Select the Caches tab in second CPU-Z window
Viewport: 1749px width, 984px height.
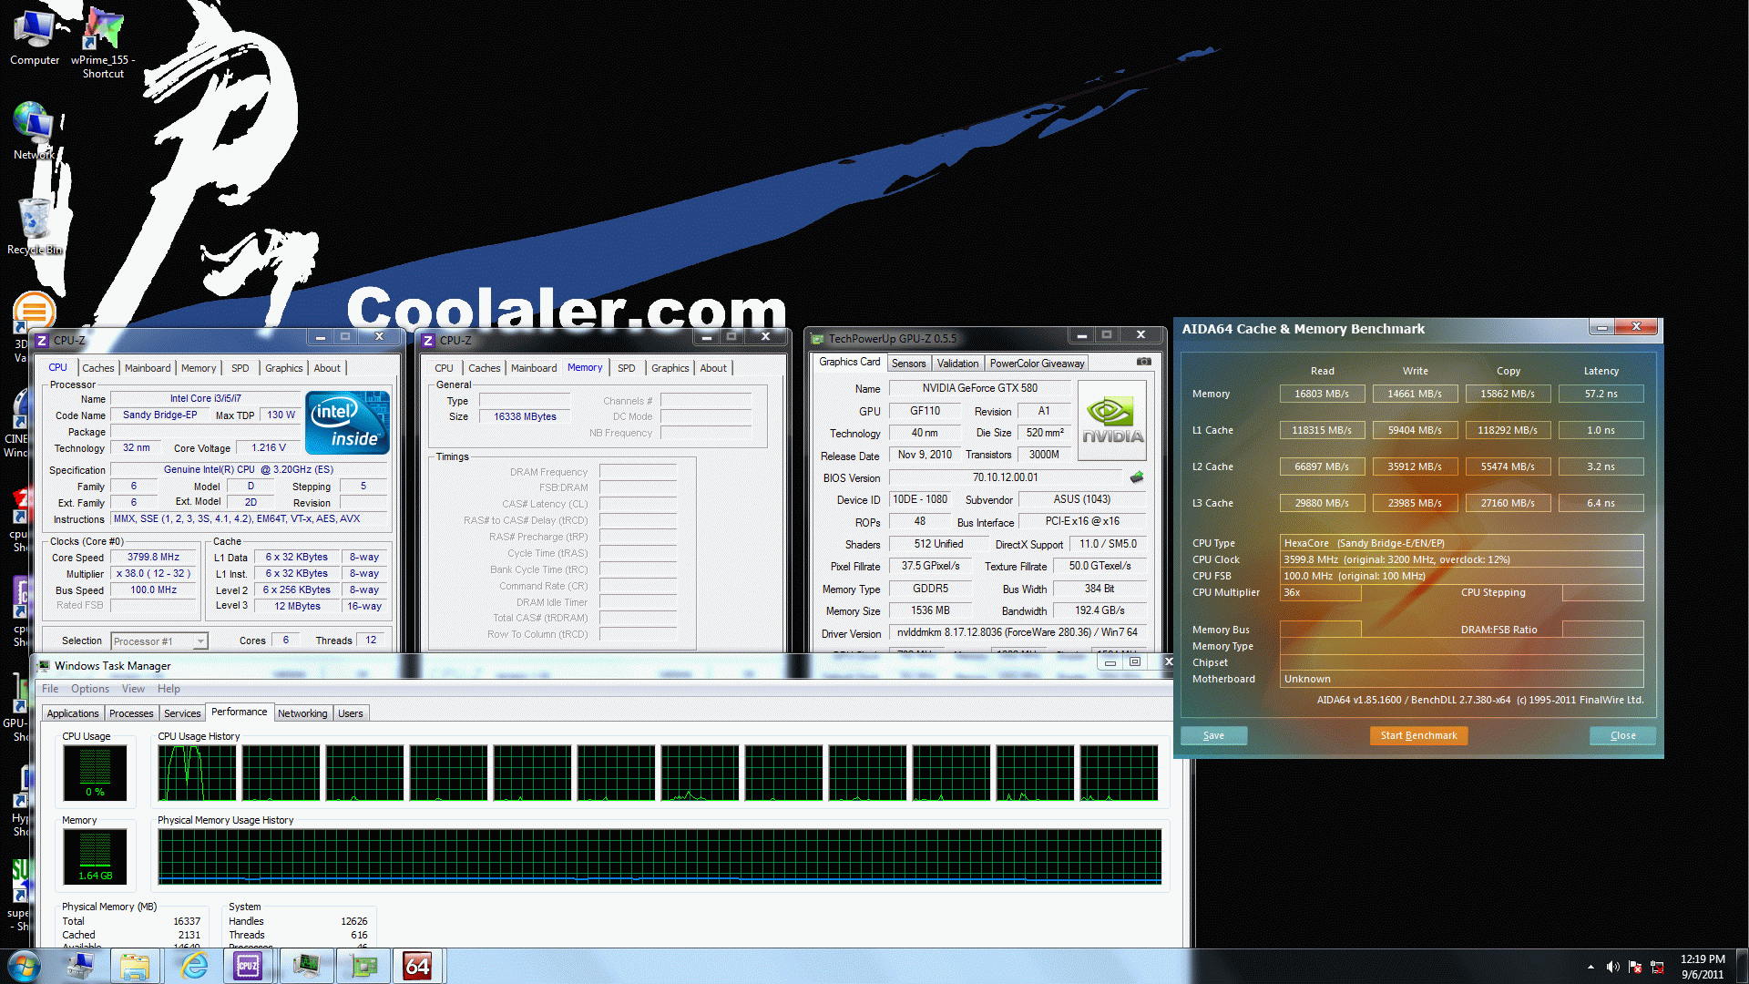485,368
